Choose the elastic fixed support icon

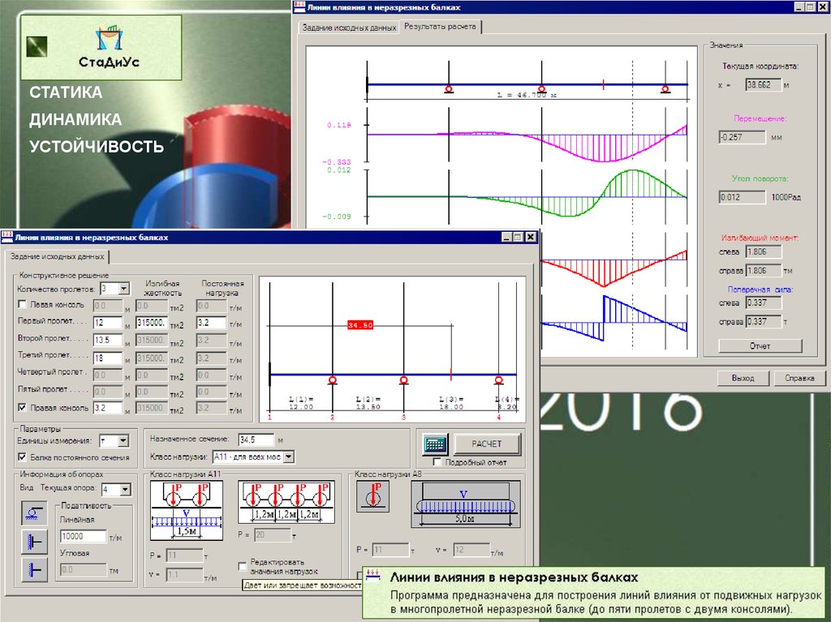[x=33, y=541]
